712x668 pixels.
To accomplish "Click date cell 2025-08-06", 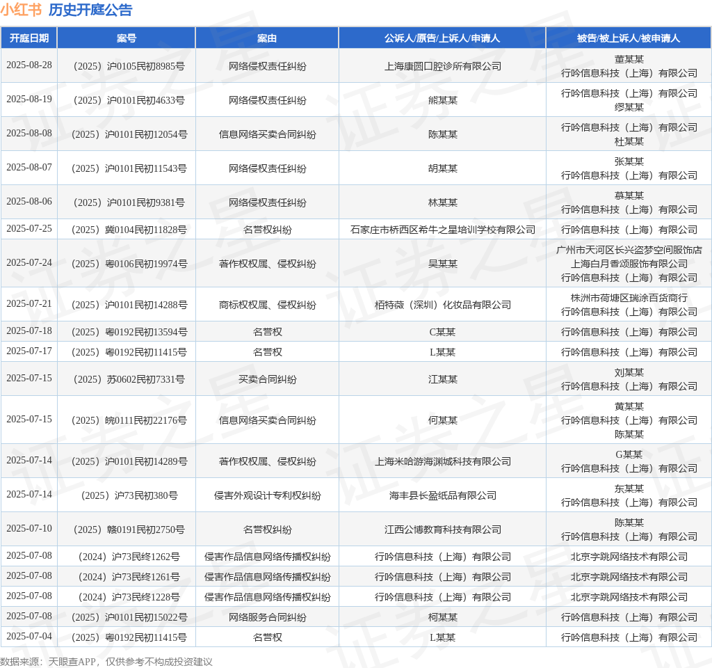I will pos(29,201).
